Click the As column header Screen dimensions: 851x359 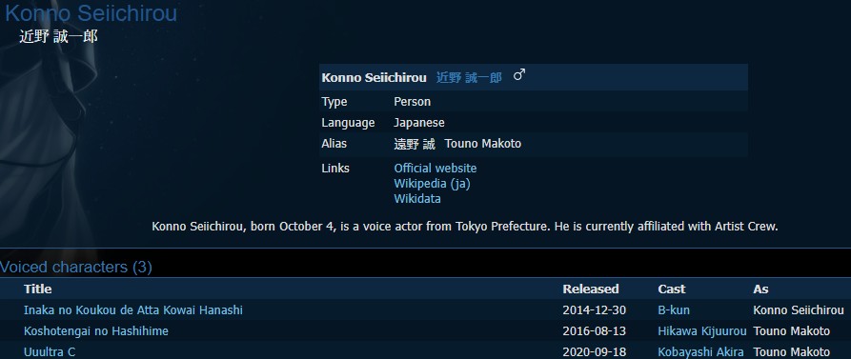coord(760,289)
